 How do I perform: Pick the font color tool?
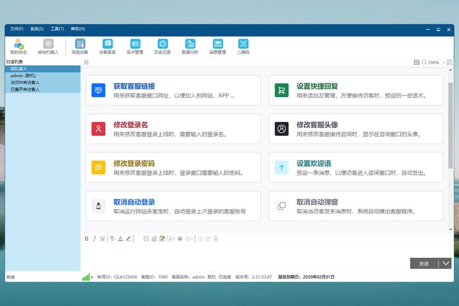pyautogui.click(x=120, y=238)
